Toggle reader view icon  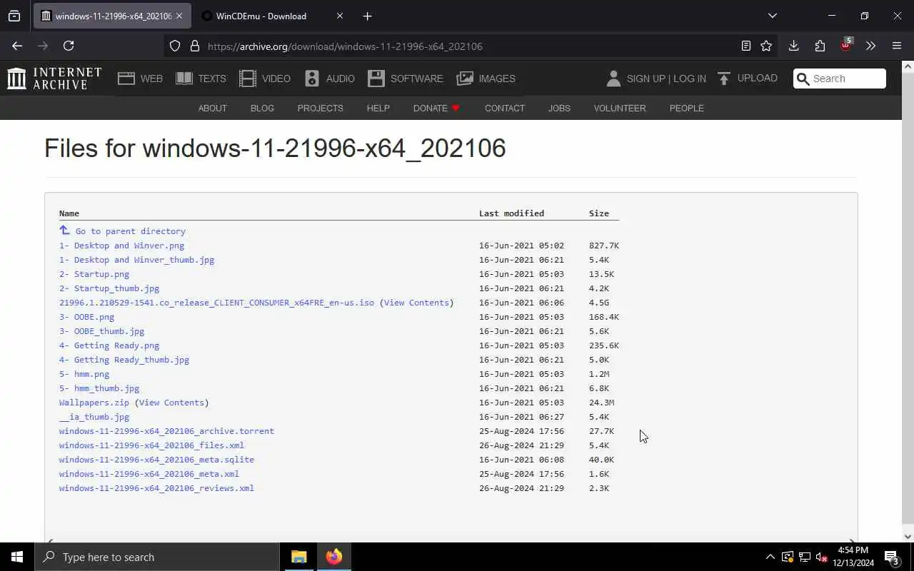(745, 46)
